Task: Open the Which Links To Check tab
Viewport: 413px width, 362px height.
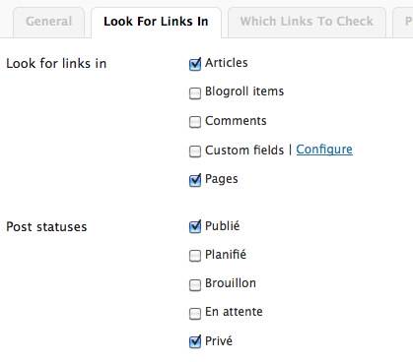Action: pos(307,22)
